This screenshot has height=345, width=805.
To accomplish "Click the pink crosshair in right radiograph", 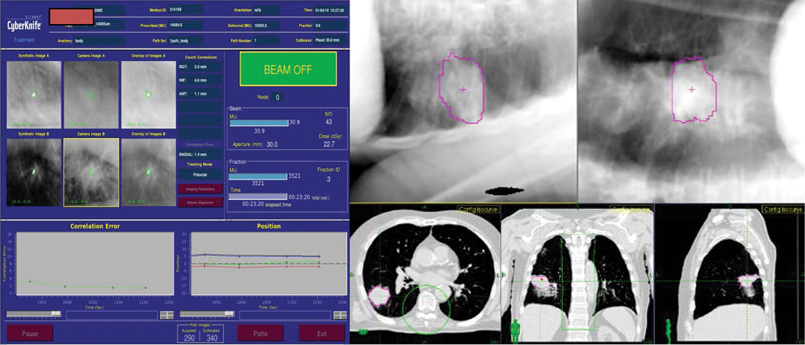I will pyautogui.click(x=692, y=89).
